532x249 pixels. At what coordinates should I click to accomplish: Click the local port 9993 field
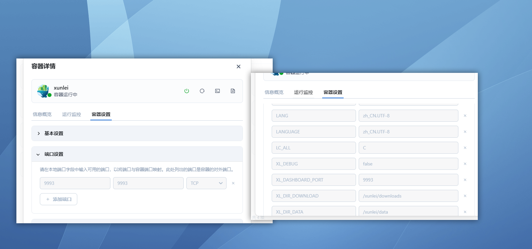[x=75, y=183]
